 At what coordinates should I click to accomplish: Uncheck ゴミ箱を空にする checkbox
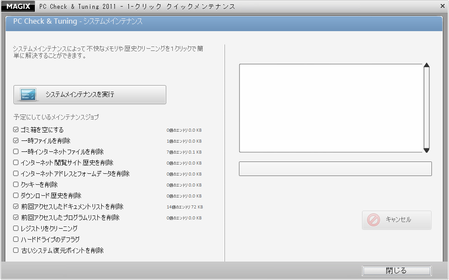coord(16,130)
